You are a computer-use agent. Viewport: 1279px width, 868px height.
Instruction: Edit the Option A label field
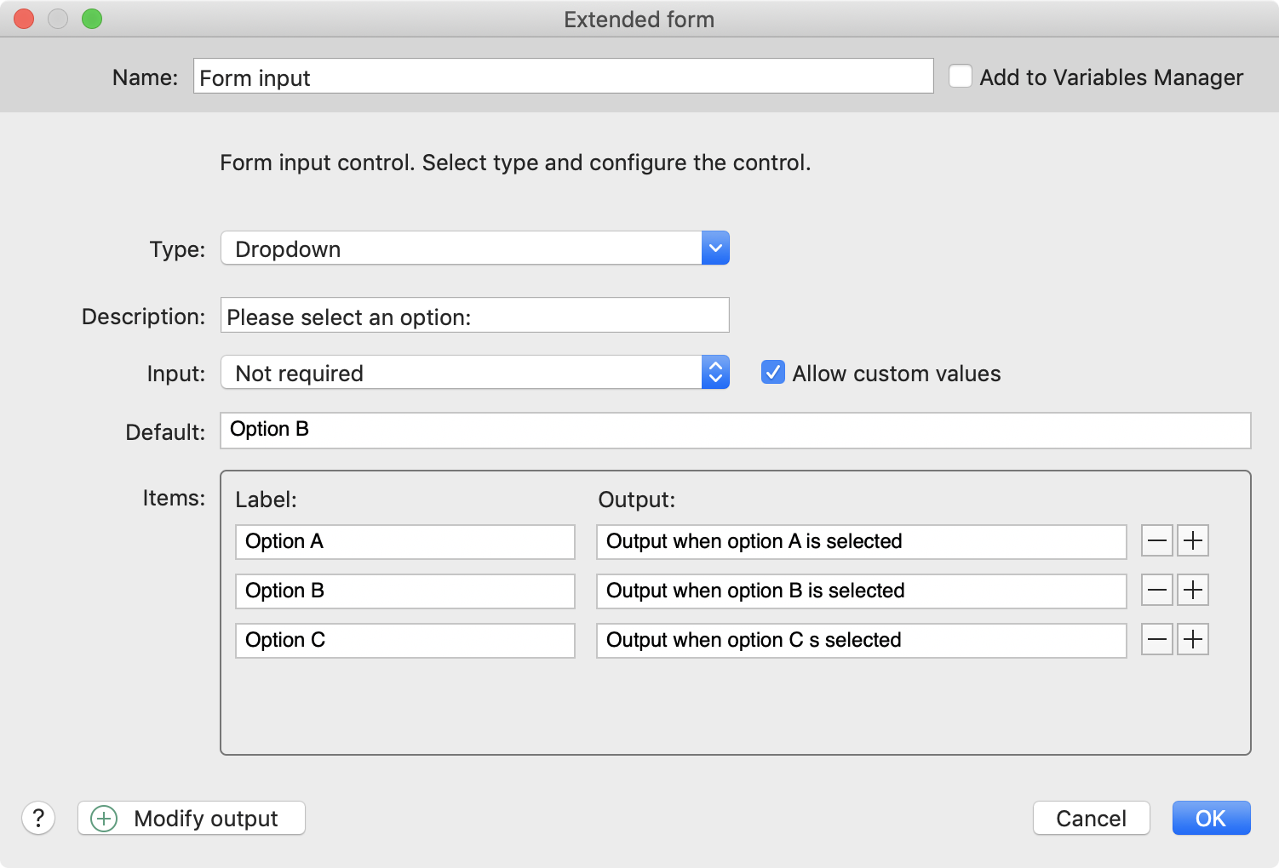pyautogui.click(x=405, y=541)
